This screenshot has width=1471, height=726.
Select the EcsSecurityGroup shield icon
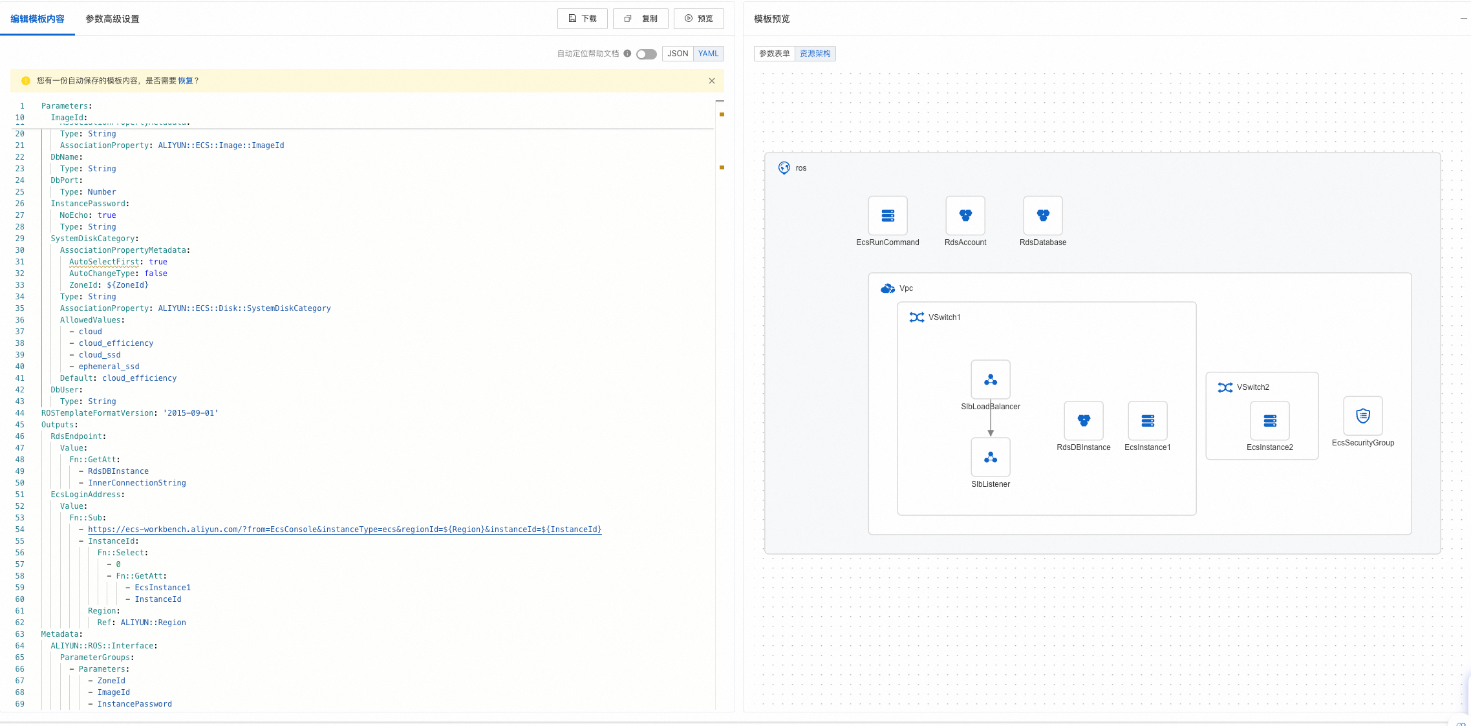[x=1362, y=416]
